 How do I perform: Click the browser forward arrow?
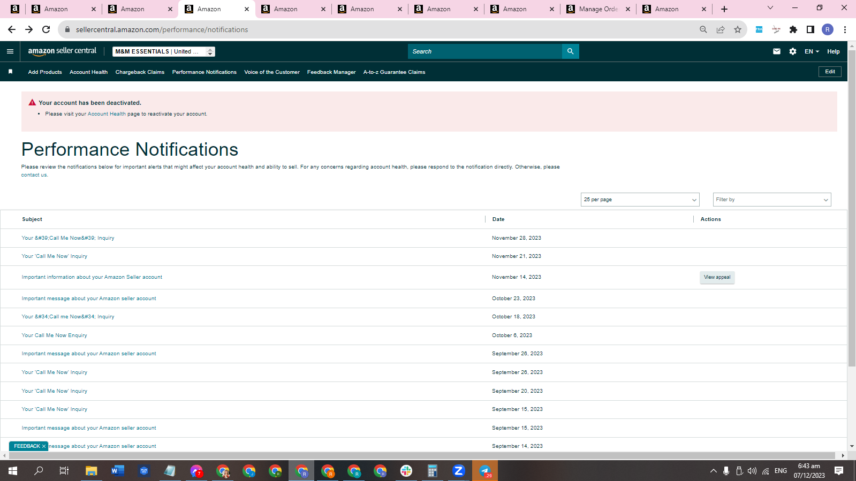[29, 29]
